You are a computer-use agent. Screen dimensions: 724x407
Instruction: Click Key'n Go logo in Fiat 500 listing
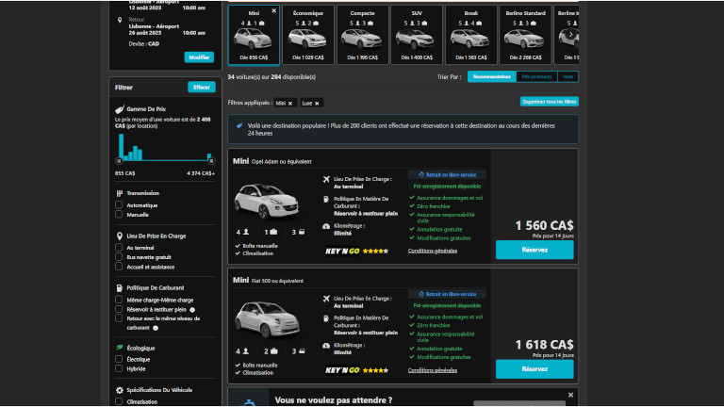point(342,370)
